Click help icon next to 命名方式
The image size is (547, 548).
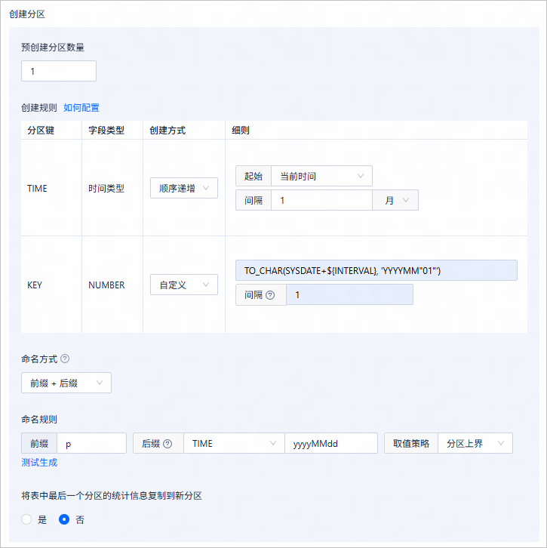point(65,359)
